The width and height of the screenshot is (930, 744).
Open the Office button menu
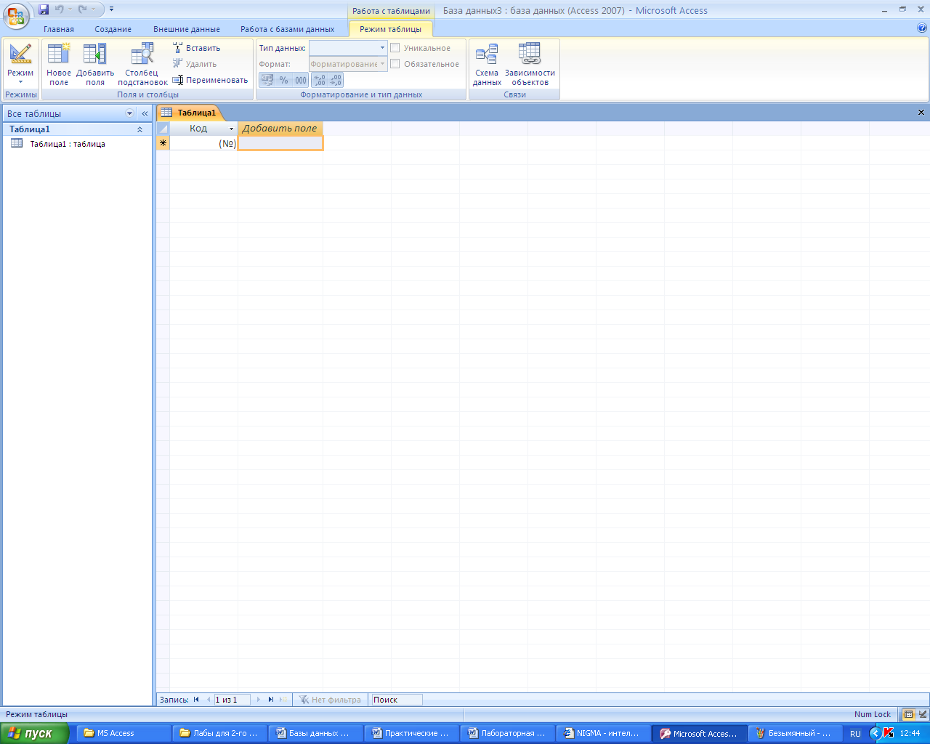point(16,15)
